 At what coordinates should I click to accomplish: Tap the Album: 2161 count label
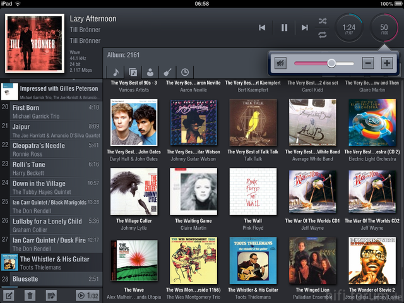pos(123,55)
